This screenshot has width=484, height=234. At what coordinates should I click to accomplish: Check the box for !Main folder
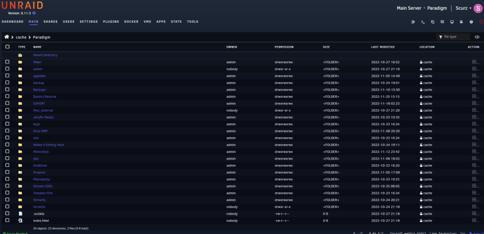coord(7,62)
